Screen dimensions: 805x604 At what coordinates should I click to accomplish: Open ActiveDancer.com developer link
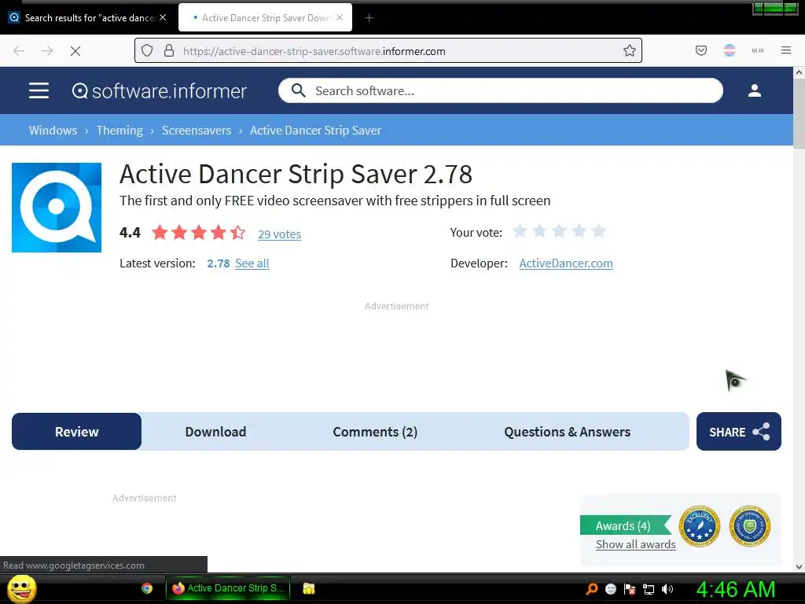566,263
